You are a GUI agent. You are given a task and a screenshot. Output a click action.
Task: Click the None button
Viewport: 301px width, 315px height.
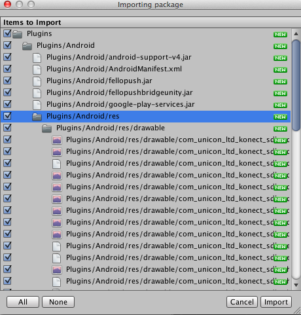[x=58, y=302]
